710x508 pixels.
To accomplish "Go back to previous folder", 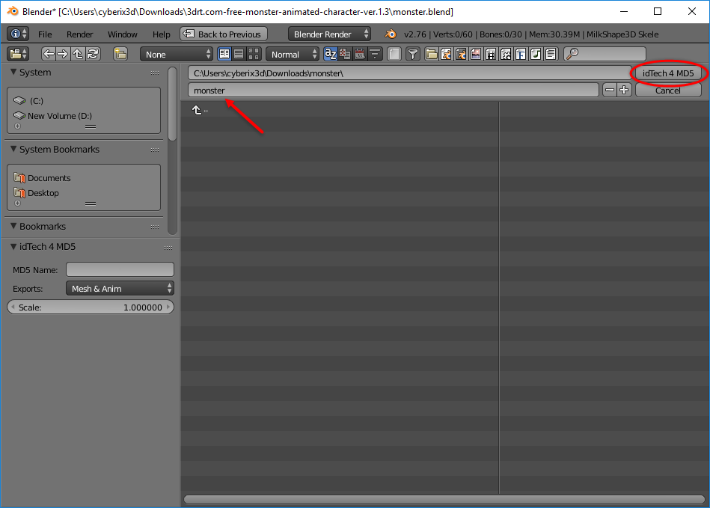I will [x=49, y=54].
